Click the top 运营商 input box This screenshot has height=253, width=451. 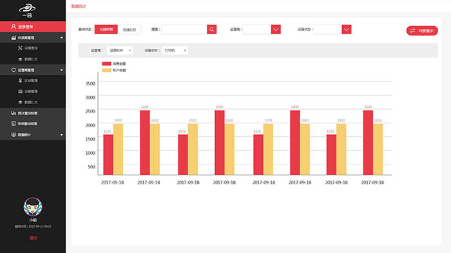coord(257,30)
